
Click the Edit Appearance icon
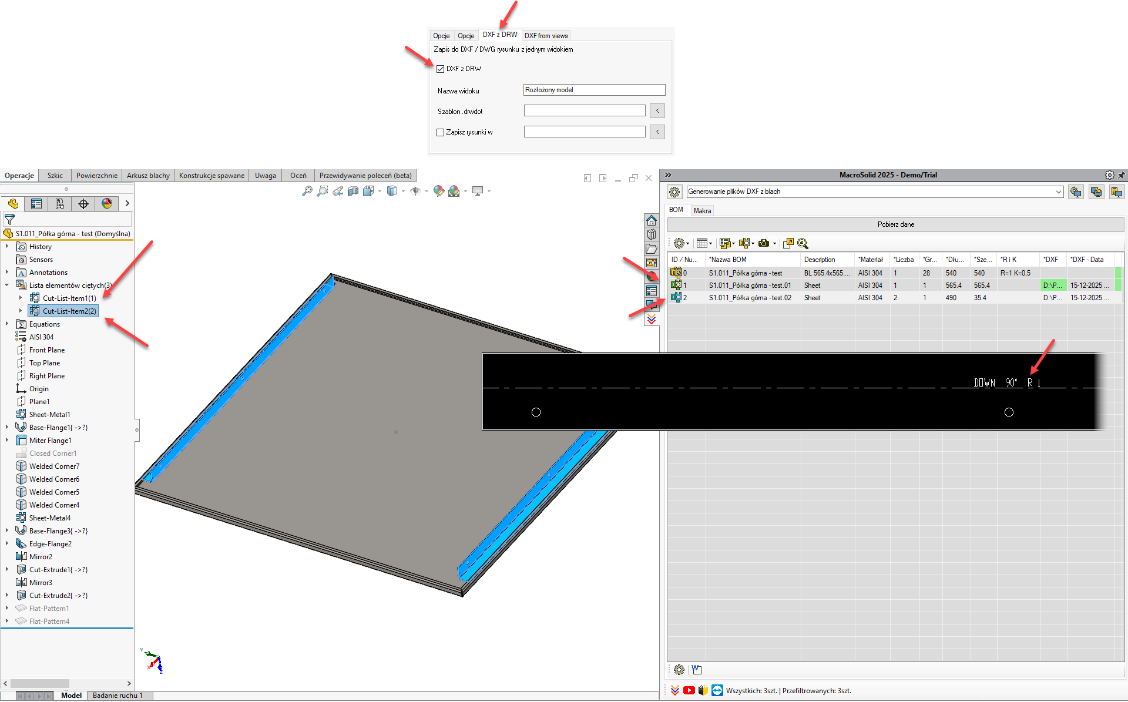coord(438,191)
